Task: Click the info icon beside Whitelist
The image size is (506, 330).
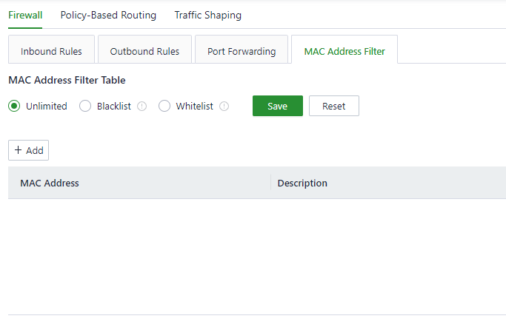Action: coord(224,107)
